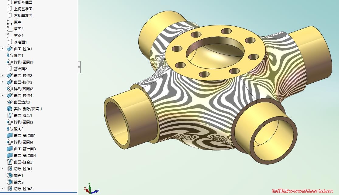This screenshot has height=195, width=339.
Task: Select the text 抽壳2 in tree
Action: (19, 182)
